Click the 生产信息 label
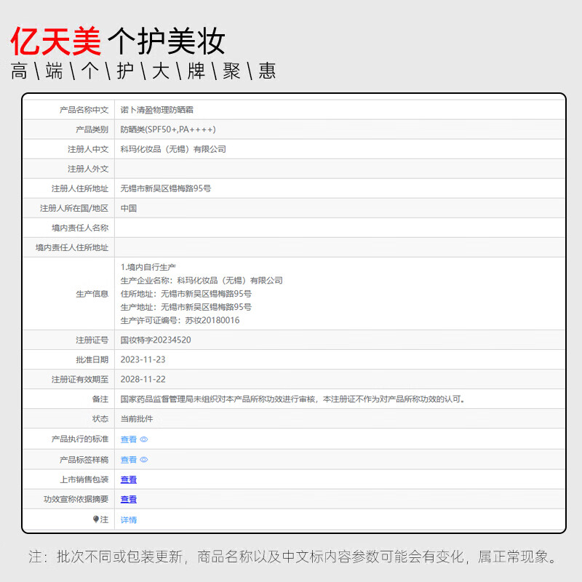 (92, 294)
